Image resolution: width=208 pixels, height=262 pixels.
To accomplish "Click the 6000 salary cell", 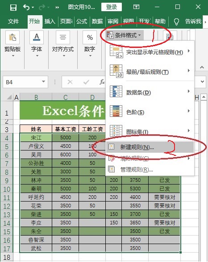I will [66, 155].
